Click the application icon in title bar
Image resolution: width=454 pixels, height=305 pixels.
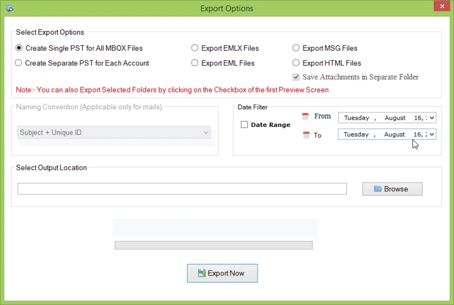point(9,8)
